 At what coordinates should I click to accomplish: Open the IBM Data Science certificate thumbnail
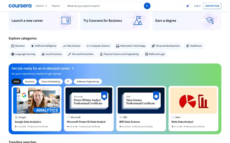tap(141, 101)
